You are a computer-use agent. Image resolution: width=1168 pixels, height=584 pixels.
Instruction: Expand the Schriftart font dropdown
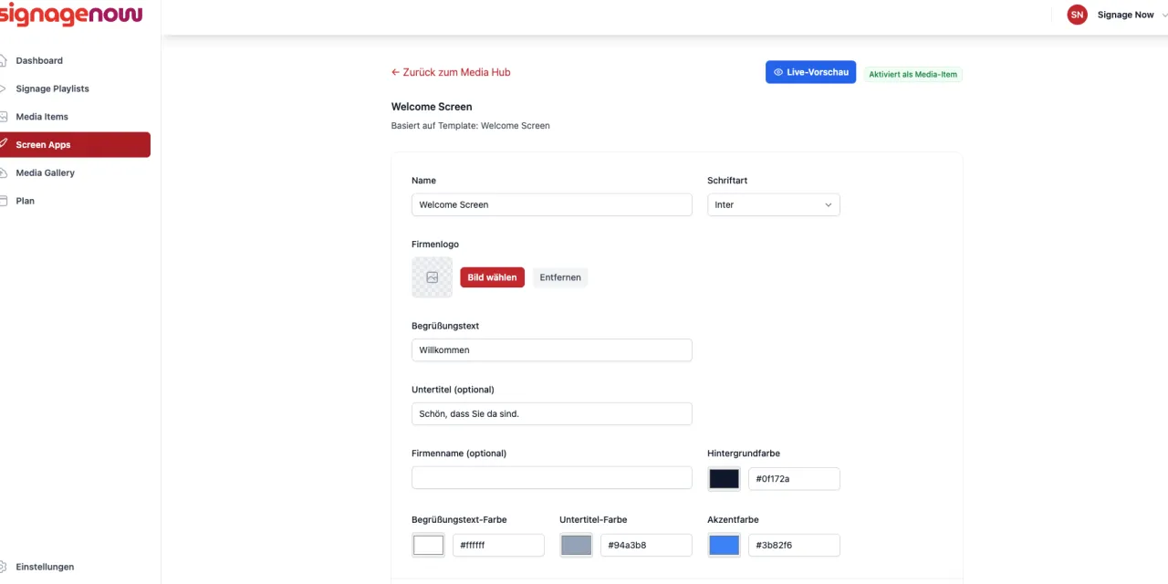pos(773,204)
